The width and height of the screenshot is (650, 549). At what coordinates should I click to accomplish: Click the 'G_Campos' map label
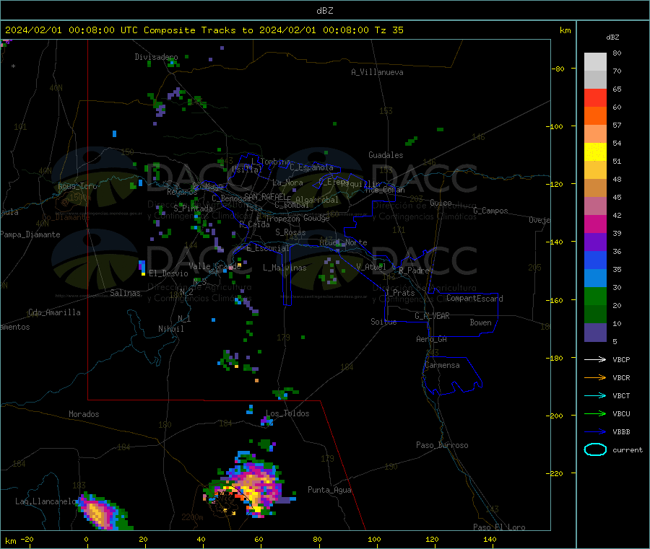point(491,211)
